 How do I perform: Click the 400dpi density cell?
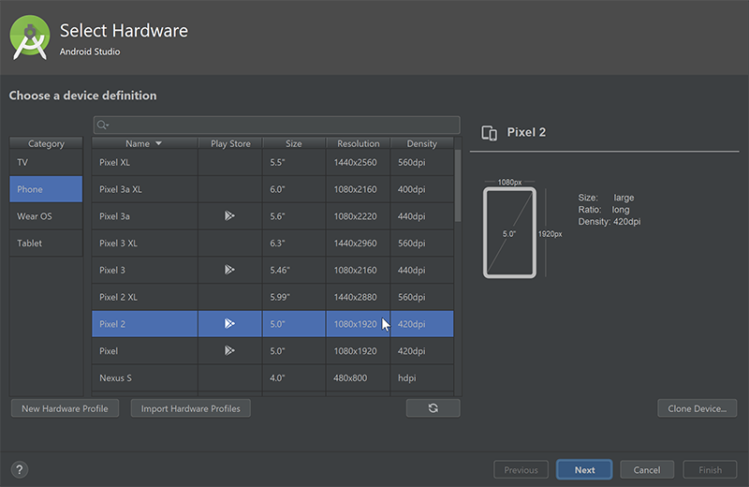point(422,189)
